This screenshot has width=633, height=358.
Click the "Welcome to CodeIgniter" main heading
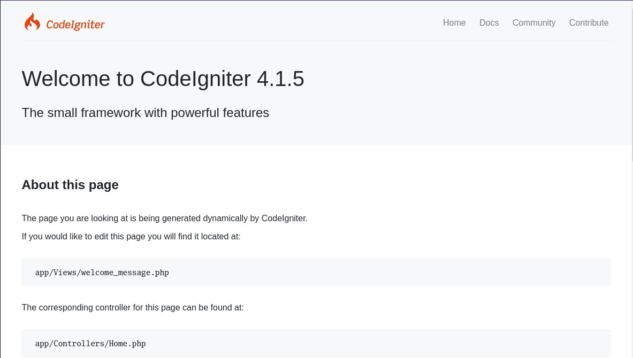click(x=136, y=79)
